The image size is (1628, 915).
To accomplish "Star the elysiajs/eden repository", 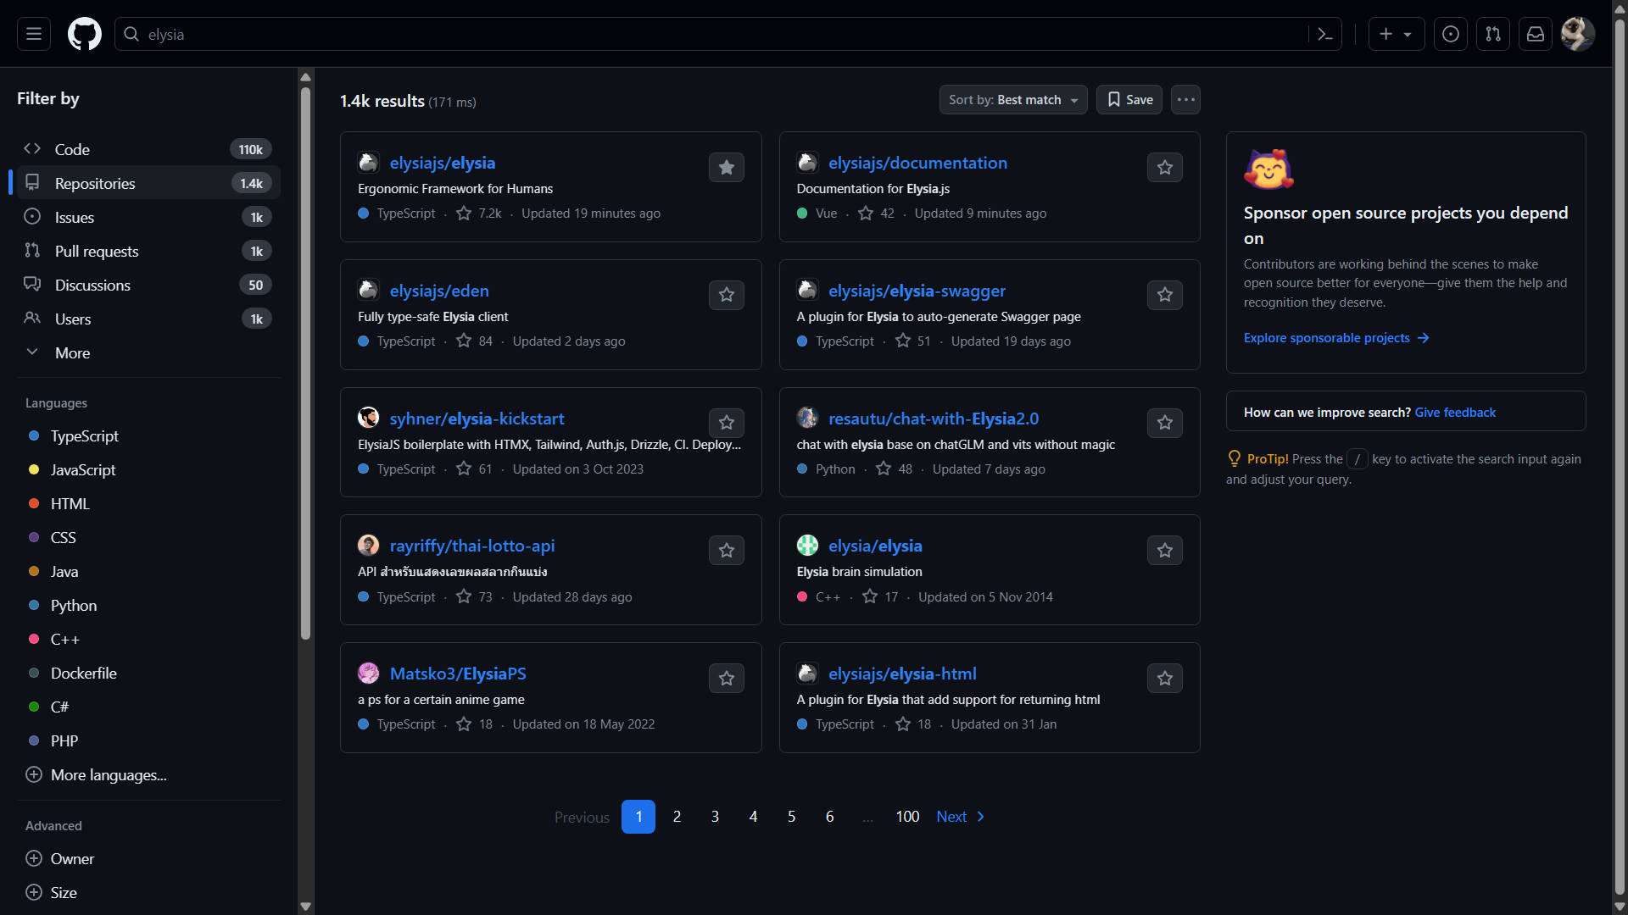I will (727, 295).
